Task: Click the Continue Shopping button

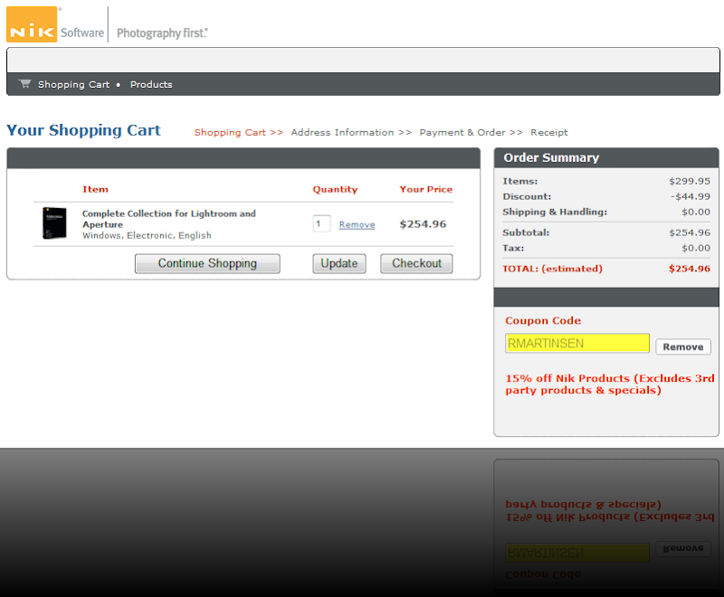Action: pyautogui.click(x=207, y=263)
